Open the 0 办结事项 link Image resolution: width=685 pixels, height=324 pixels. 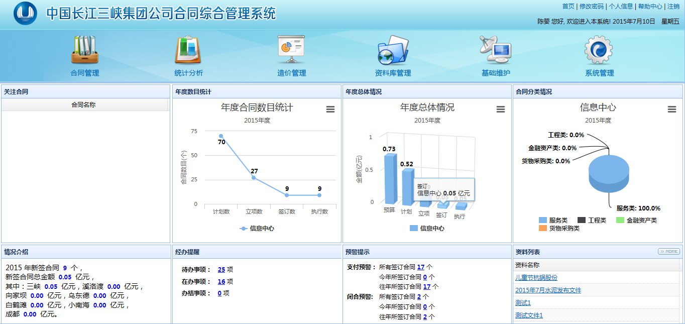coord(219,293)
